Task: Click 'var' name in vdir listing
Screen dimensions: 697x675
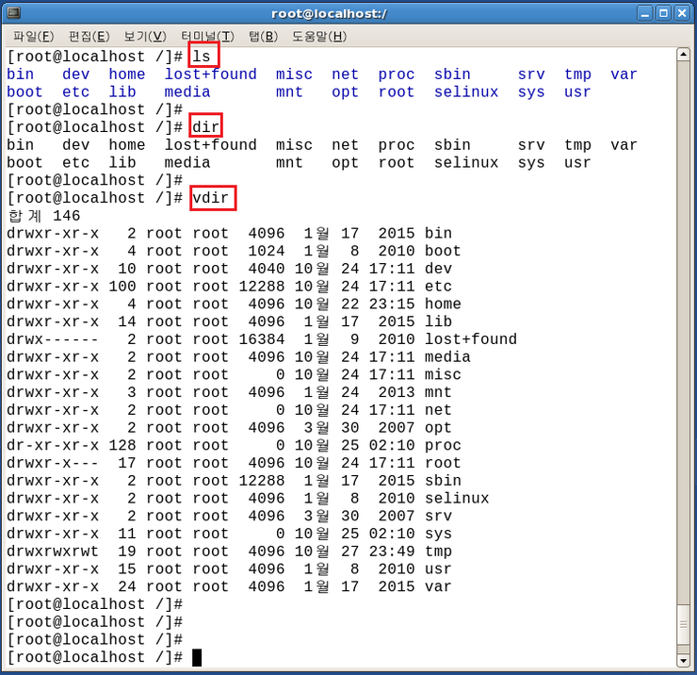Action: pos(438,586)
